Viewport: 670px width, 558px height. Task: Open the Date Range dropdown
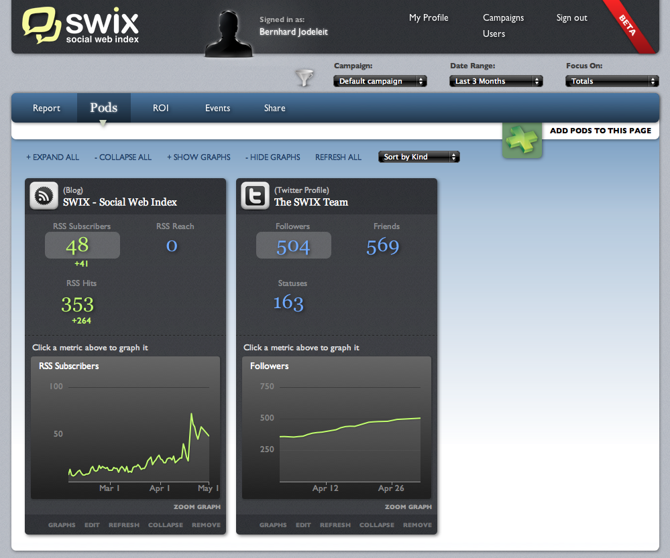coord(496,81)
